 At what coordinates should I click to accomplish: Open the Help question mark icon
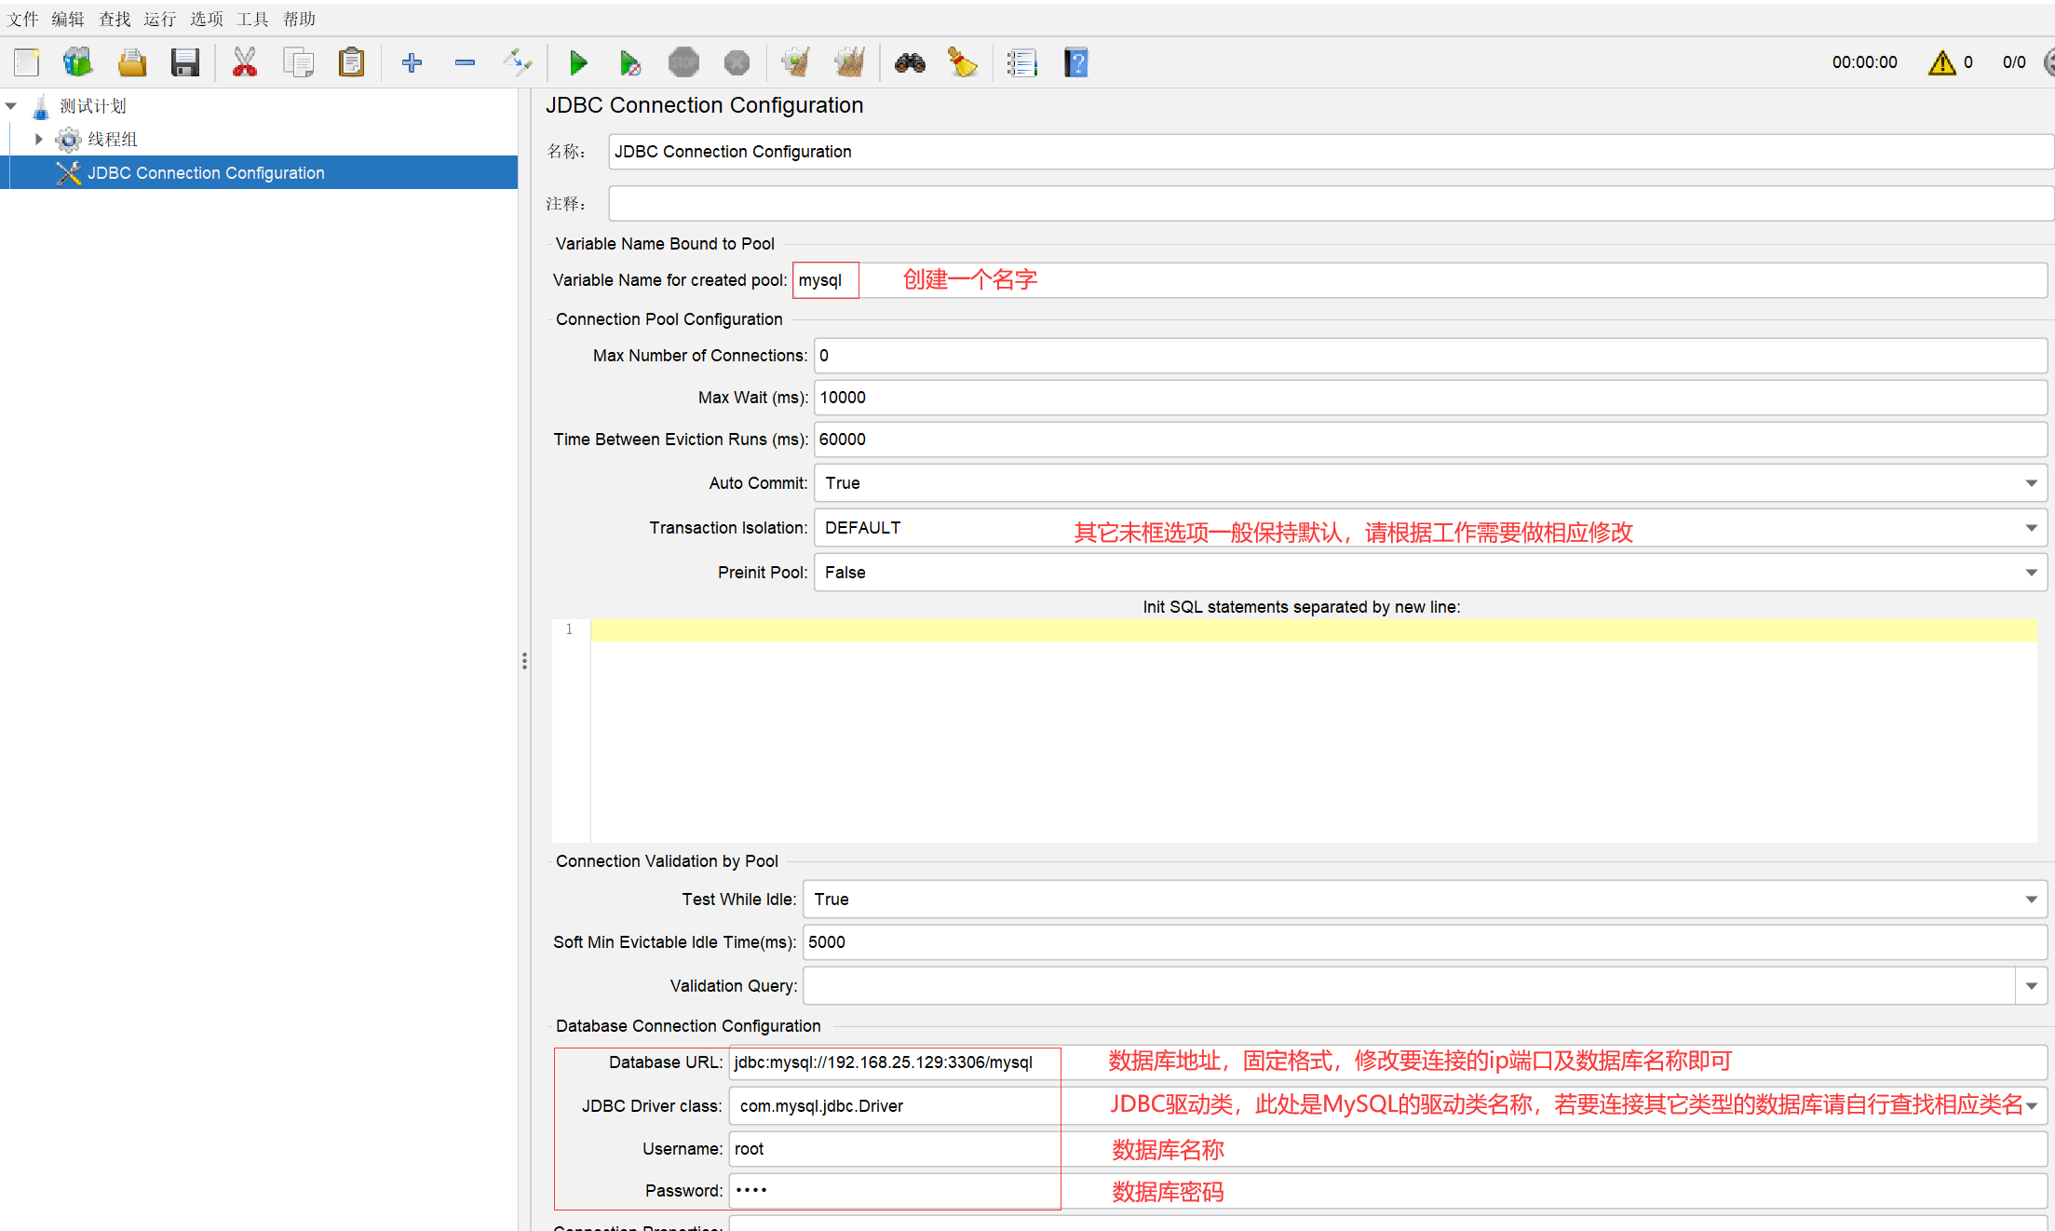click(1075, 62)
